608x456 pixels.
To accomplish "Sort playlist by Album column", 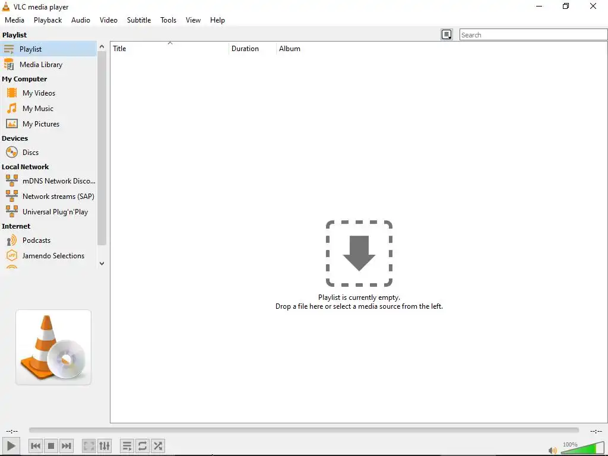I will click(x=290, y=49).
